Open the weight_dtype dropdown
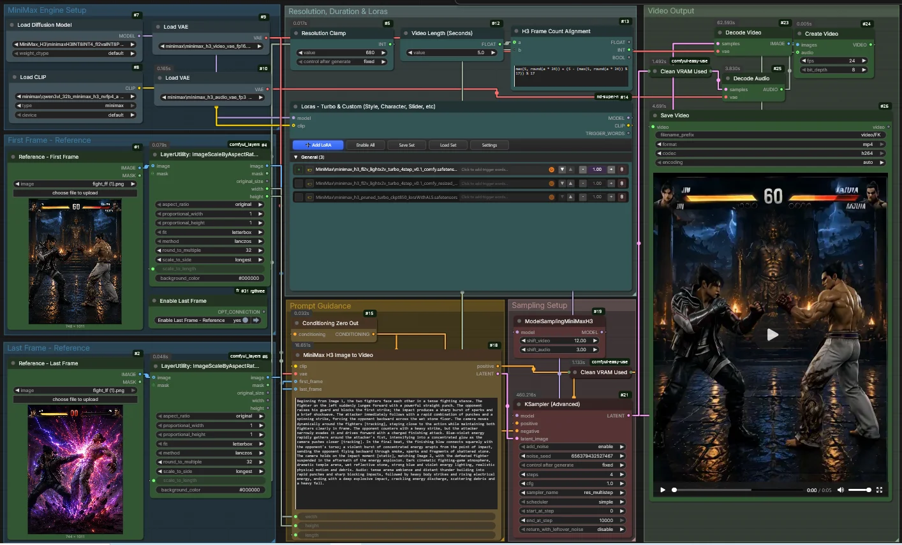This screenshot has width=902, height=545. tap(75, 54)
